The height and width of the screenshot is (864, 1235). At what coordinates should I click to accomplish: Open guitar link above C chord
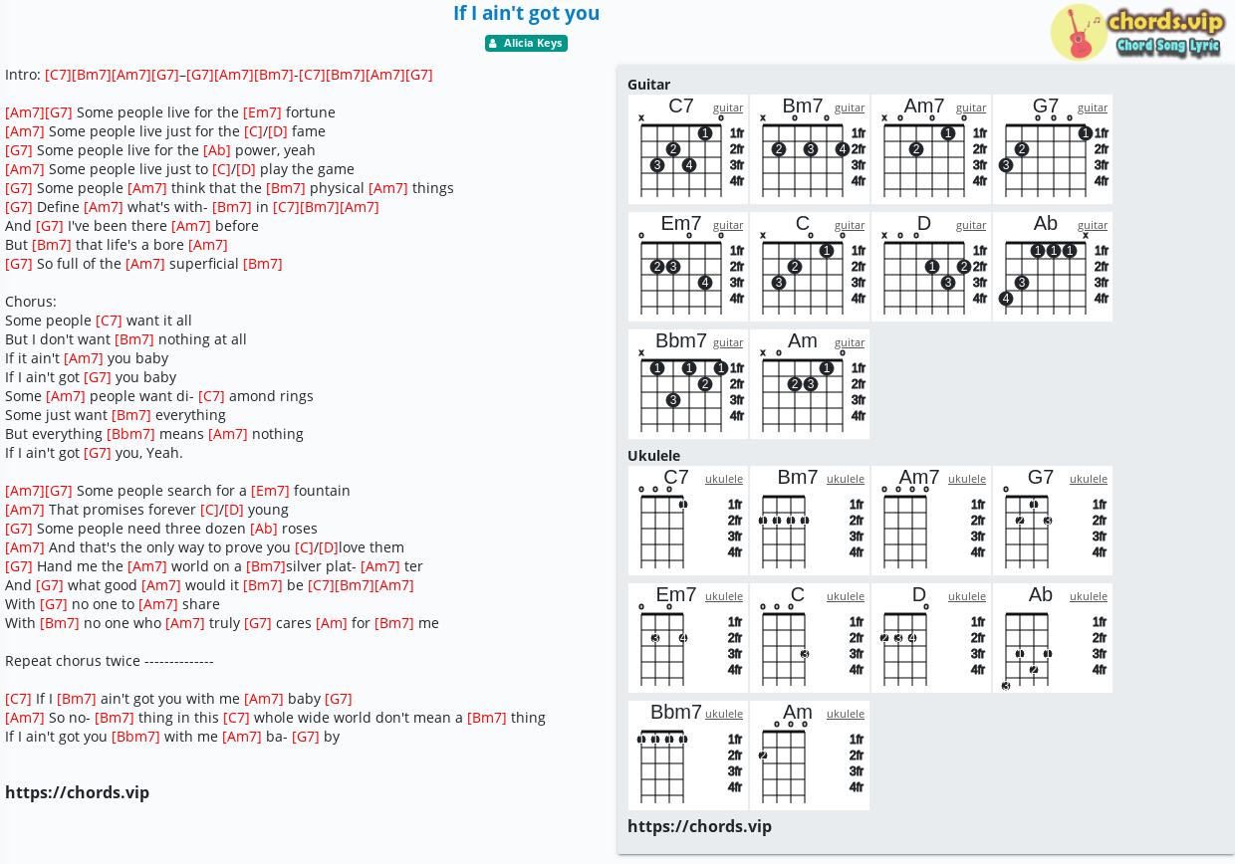pos(850,225)
